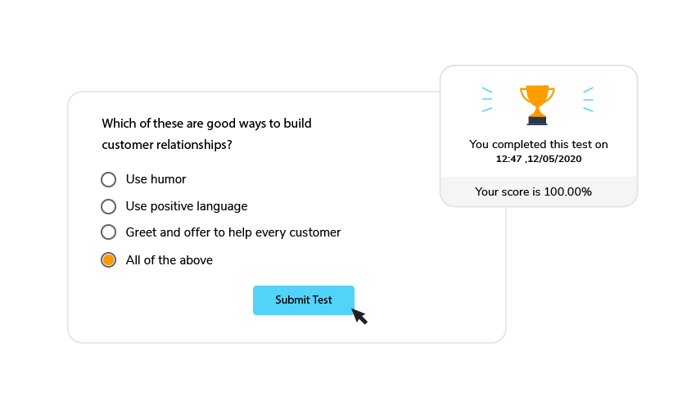Click the completion timestamp 12:47, 12/05/2020
The image size is (696, 410).
pos(539,159)
